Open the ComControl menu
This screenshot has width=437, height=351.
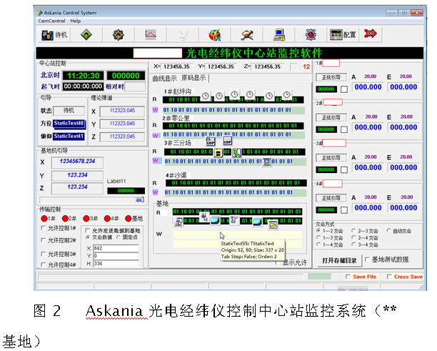(51, 21)
